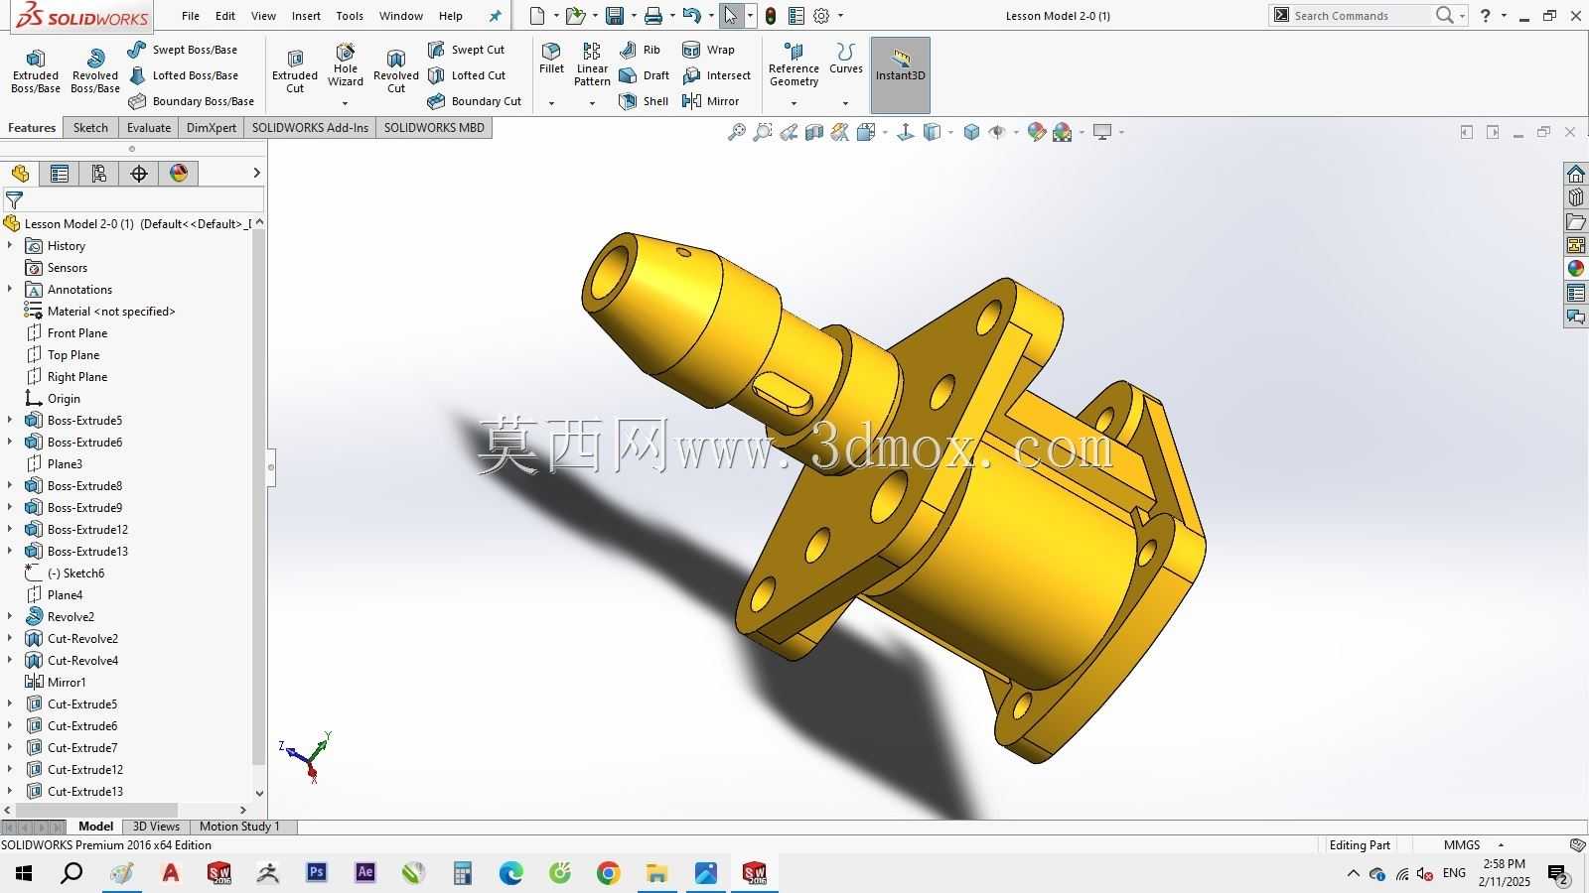Select the Revolved Cut tool

[x=396, y=71]
